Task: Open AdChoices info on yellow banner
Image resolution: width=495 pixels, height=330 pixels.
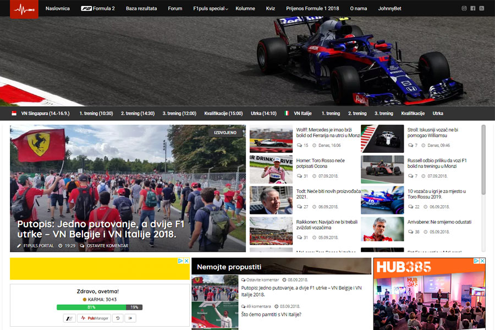Action: click(x=180, y=261)
